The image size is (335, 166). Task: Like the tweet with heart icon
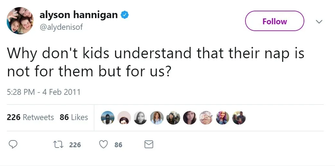[103, 145]
